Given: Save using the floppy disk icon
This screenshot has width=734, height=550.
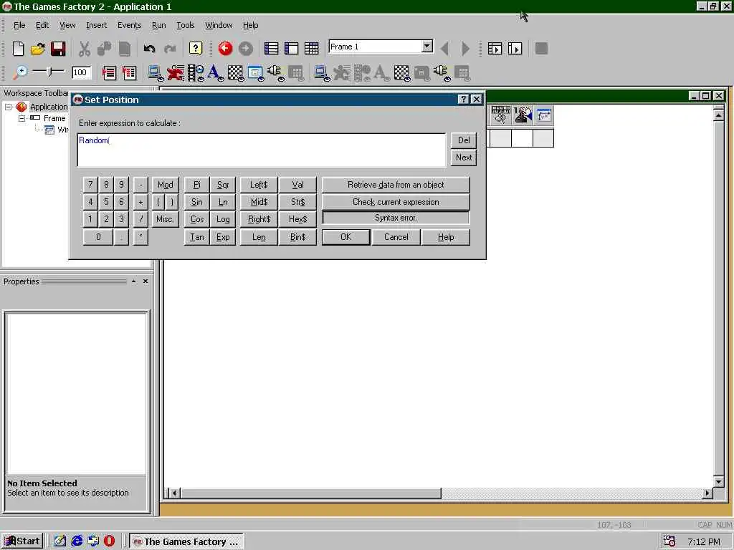Looking at the screenshot, I should pos(58,48).
